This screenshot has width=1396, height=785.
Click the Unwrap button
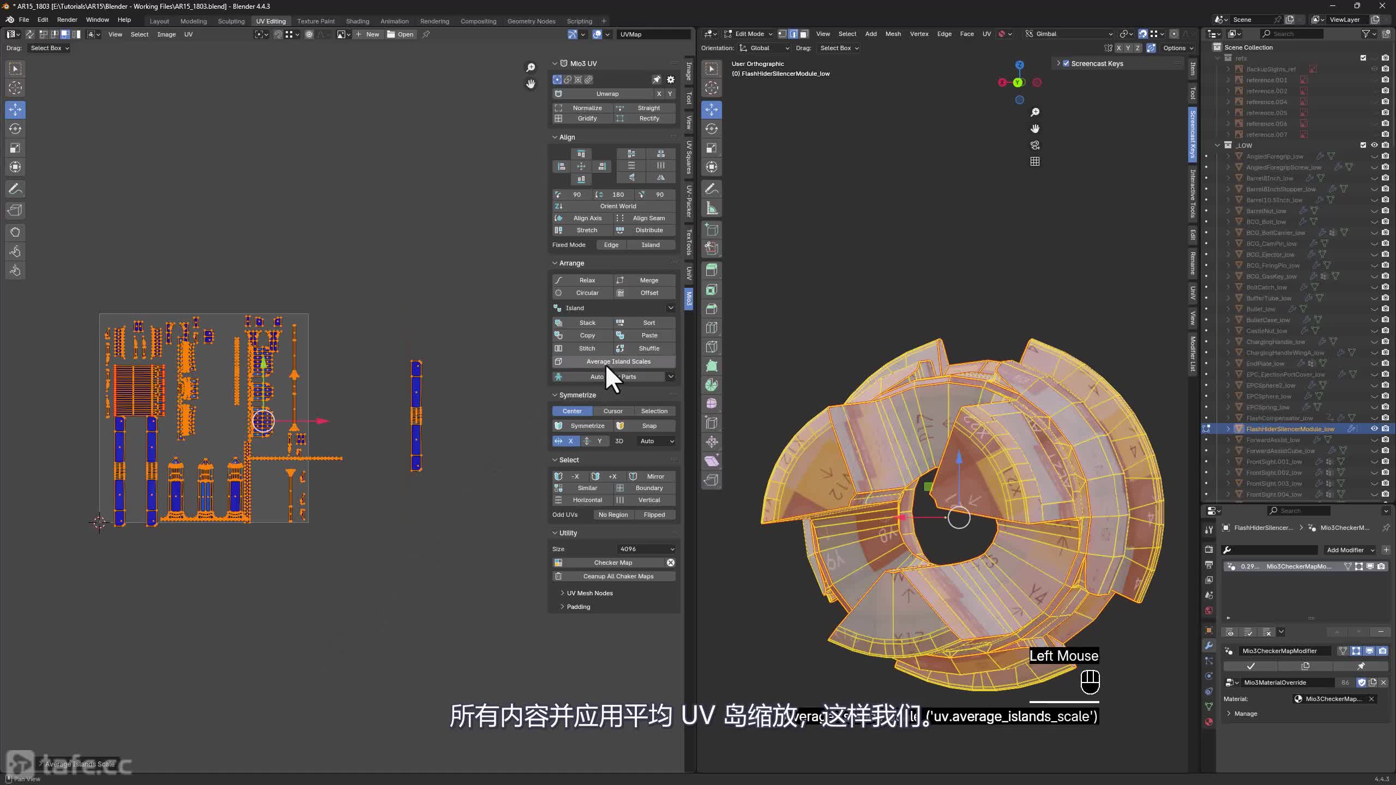(603, 94)
